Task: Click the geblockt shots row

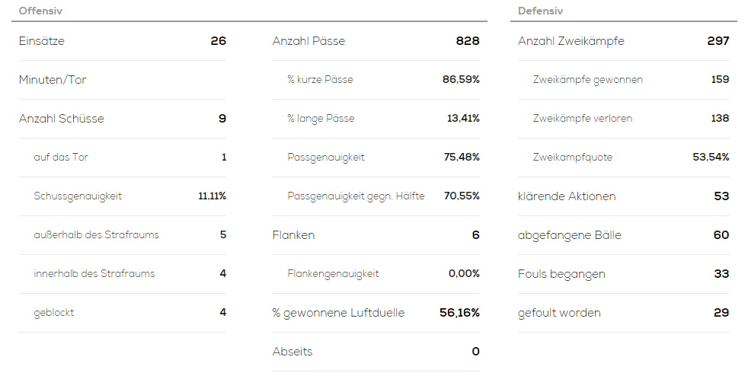Action: 123,313
